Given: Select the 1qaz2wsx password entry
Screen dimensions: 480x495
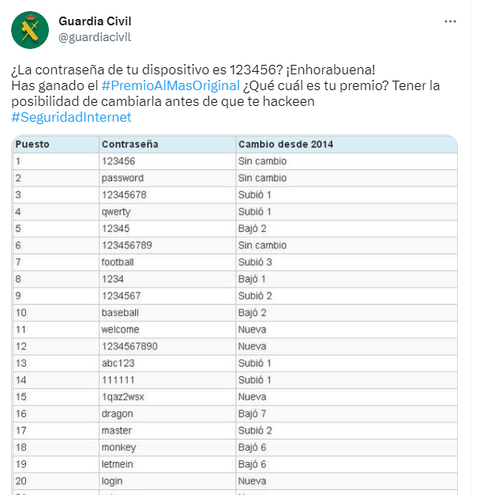Looking at the screenshot, I should click(x=122, y=396).
